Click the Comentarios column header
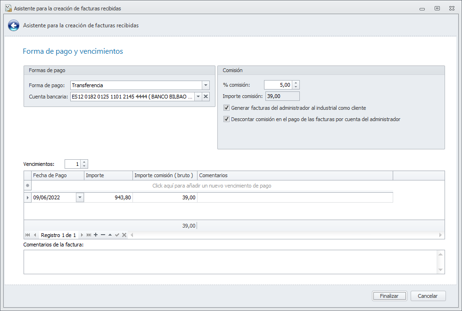Screen dimensions: 462x311 [295, 175]
